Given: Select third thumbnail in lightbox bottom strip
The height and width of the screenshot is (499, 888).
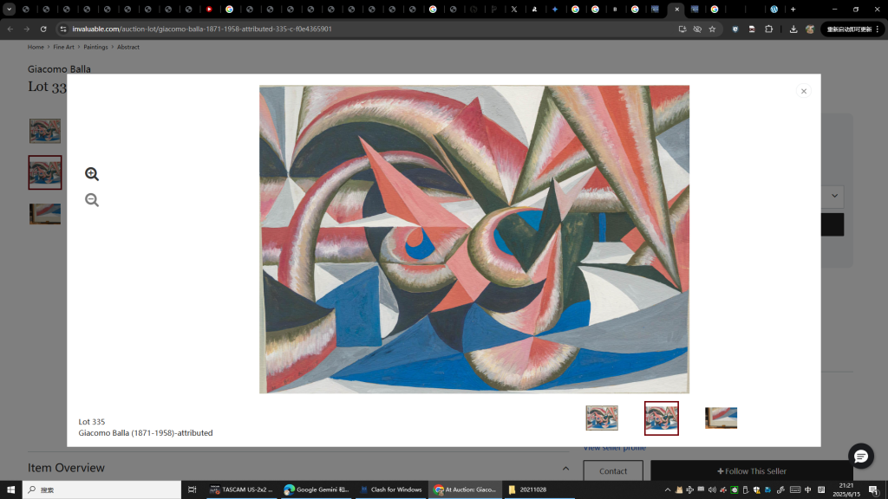Looking at the screenshot, I should pos(721,418).
